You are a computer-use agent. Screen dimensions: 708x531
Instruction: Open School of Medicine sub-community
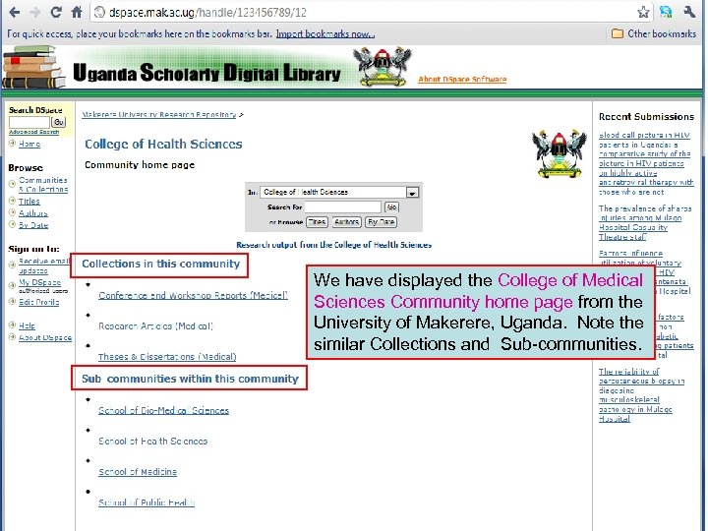pyautogui.click(x=138, y=472)
